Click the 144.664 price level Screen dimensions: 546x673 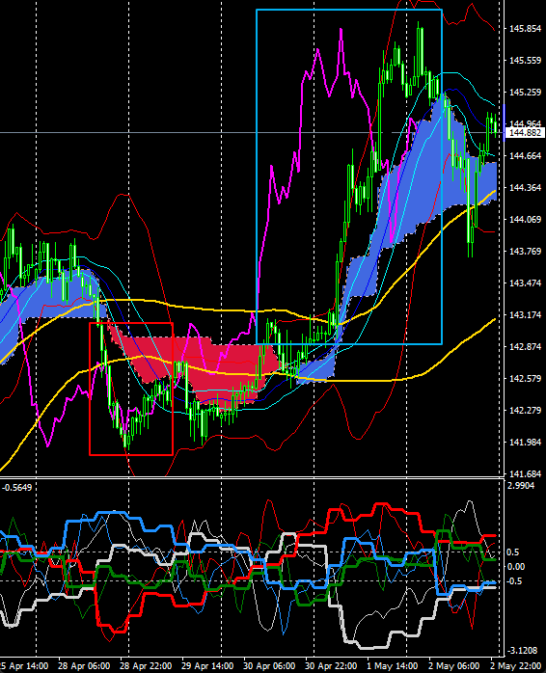pyautogui.click(x=526, y=155)
